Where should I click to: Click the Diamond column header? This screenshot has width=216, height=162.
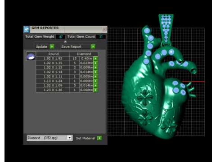[84, 54]
